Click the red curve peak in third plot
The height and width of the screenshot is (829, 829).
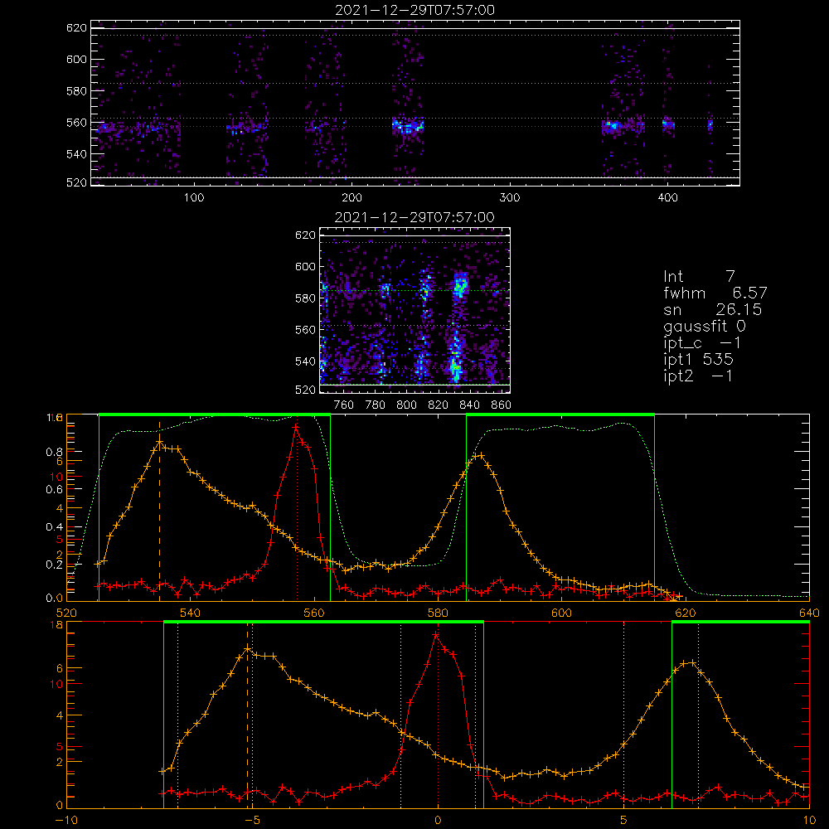tap(296, 427)
